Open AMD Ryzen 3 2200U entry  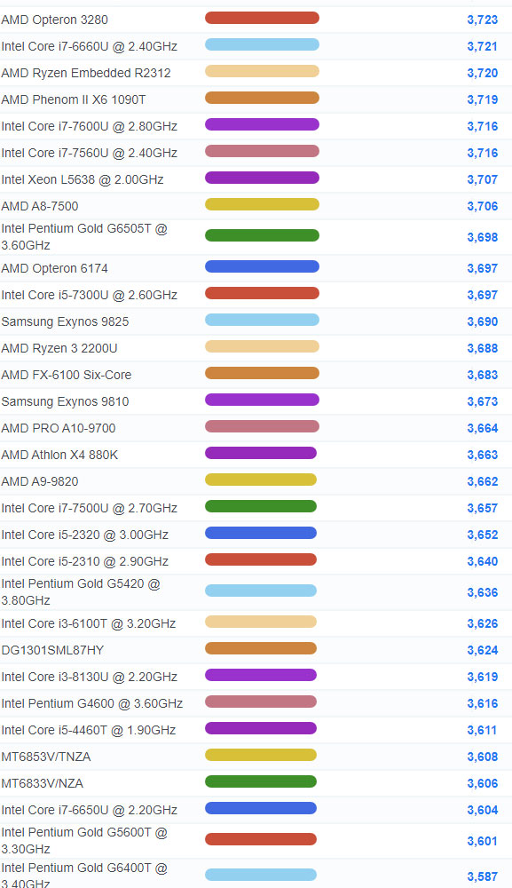pyautogui.click(x=59, y=348)
